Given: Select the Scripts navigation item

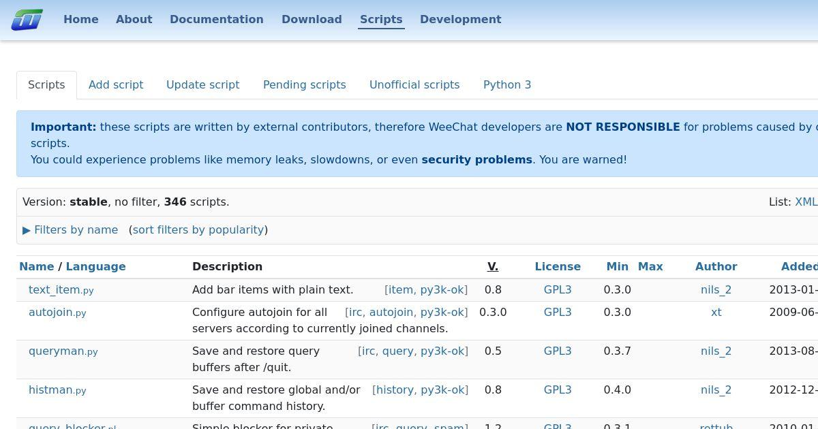Looking at the screenshot, I should point(381,20).
